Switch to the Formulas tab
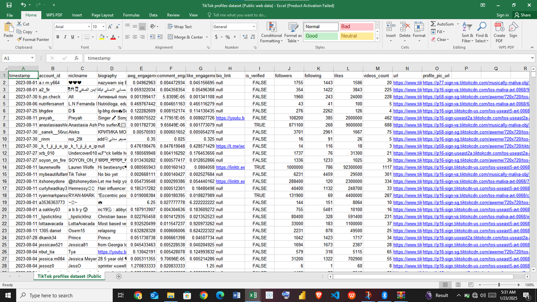537x302 pixels. [131, 15]
